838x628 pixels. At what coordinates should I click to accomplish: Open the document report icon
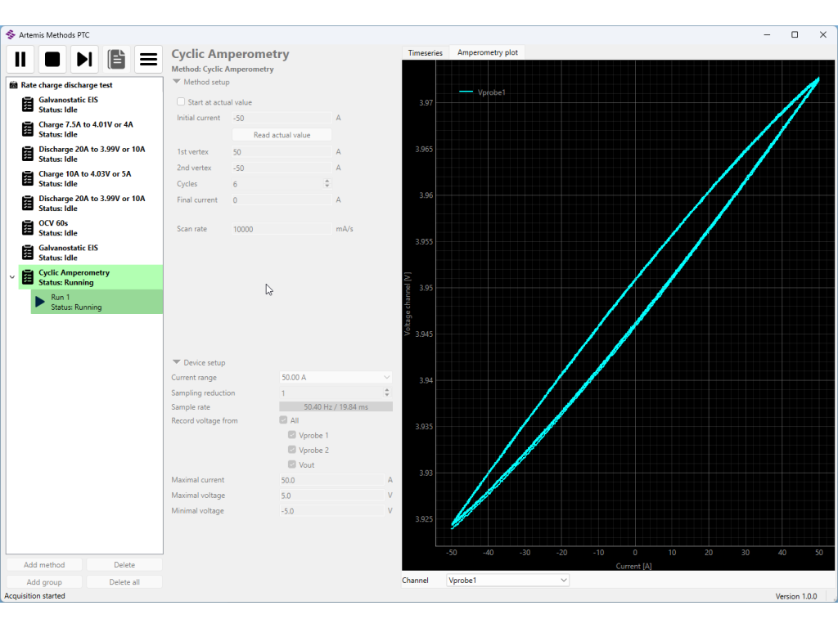[116, 59]
